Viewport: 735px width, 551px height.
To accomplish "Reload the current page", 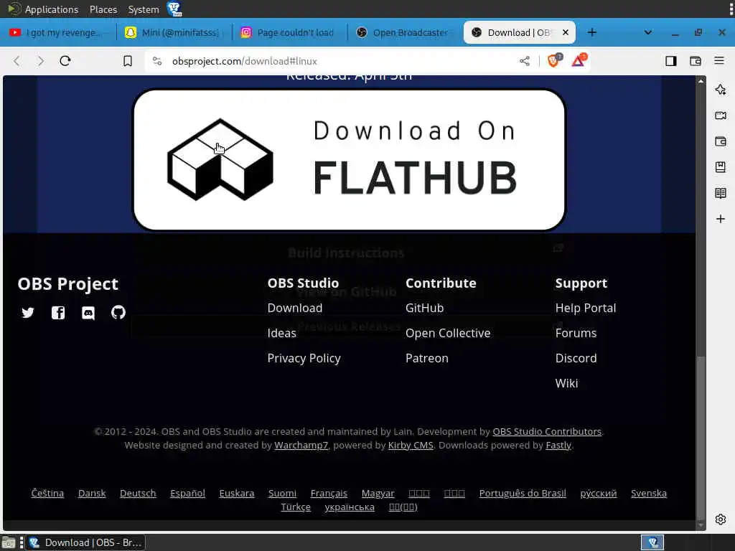I will point(65,61).
